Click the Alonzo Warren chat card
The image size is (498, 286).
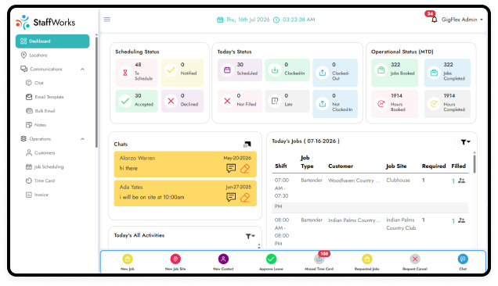tap(185, 164)
